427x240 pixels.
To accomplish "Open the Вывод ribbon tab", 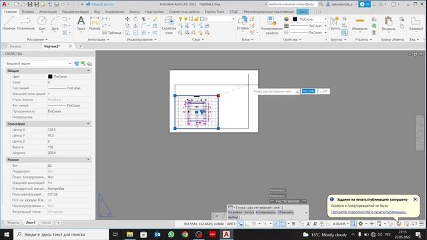I will [x=134, y=12].
